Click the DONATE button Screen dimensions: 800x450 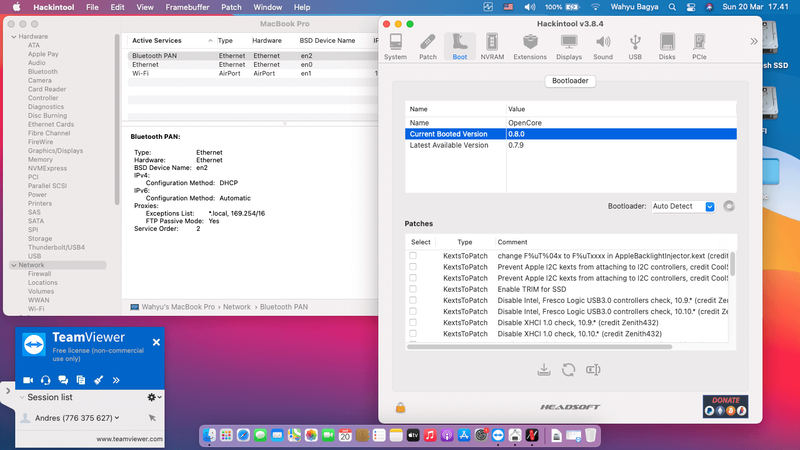pyautogui.click(x=726, y=406)
